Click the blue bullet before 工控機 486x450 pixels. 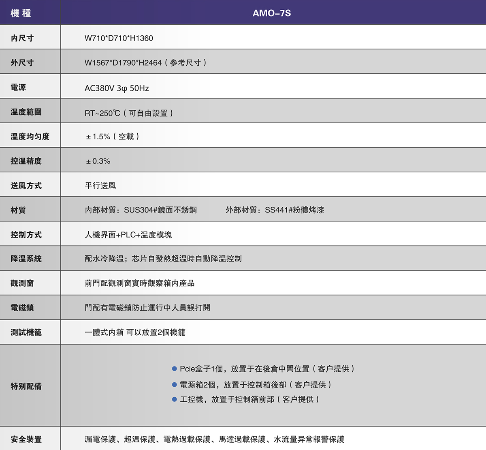(175, 400)
